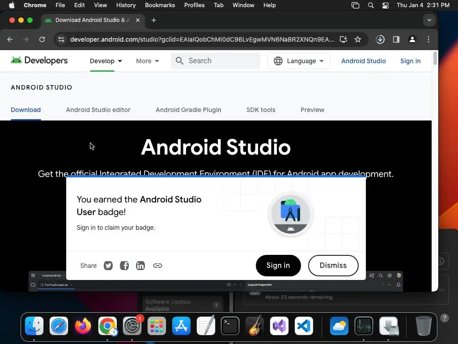The image size is (458, 344).
Task: Expand the Develop dropdown menu
Action: 106,61
